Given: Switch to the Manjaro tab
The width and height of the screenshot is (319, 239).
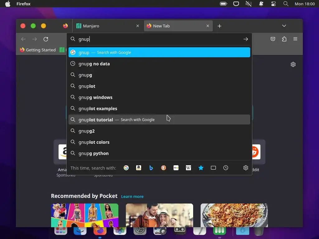Looking at the screenshot, I should 107,26.
